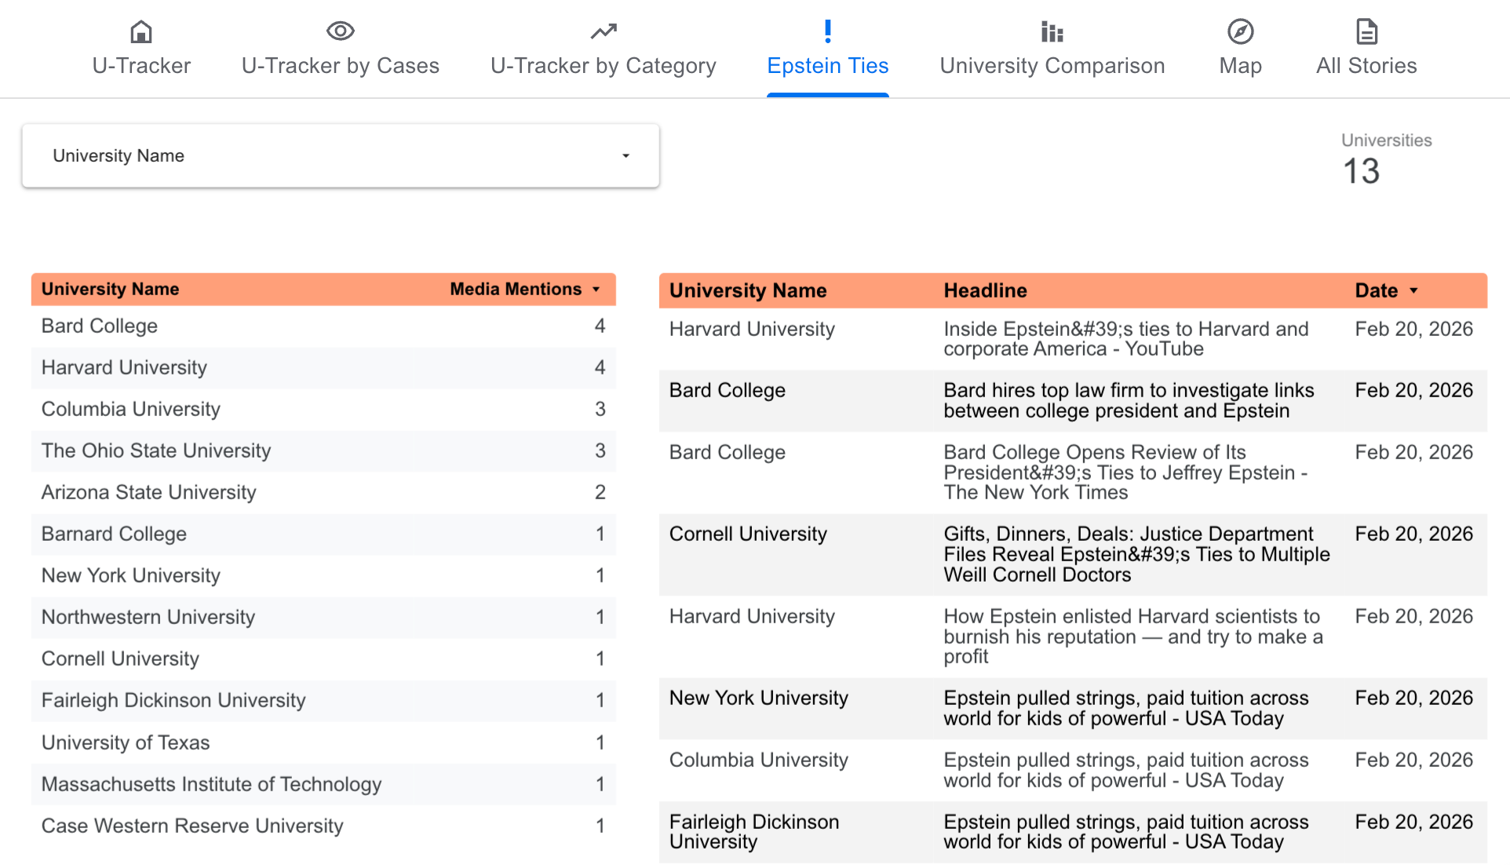Image resolution: width=1510 pixels, height=865 pixels.
Task: Click the trending arrow icon for Category
Action: point(603,31)
